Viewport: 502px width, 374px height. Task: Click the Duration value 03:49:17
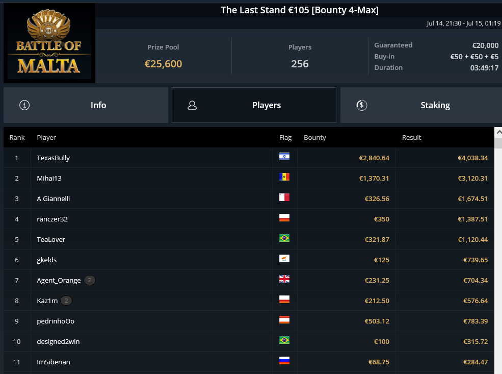click(x=484, y=68)
